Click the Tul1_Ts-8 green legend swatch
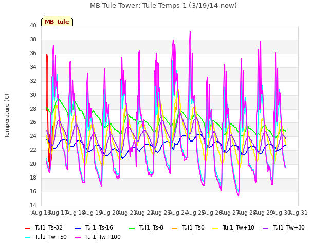The image size is (329, 247). tap(132, 228)
